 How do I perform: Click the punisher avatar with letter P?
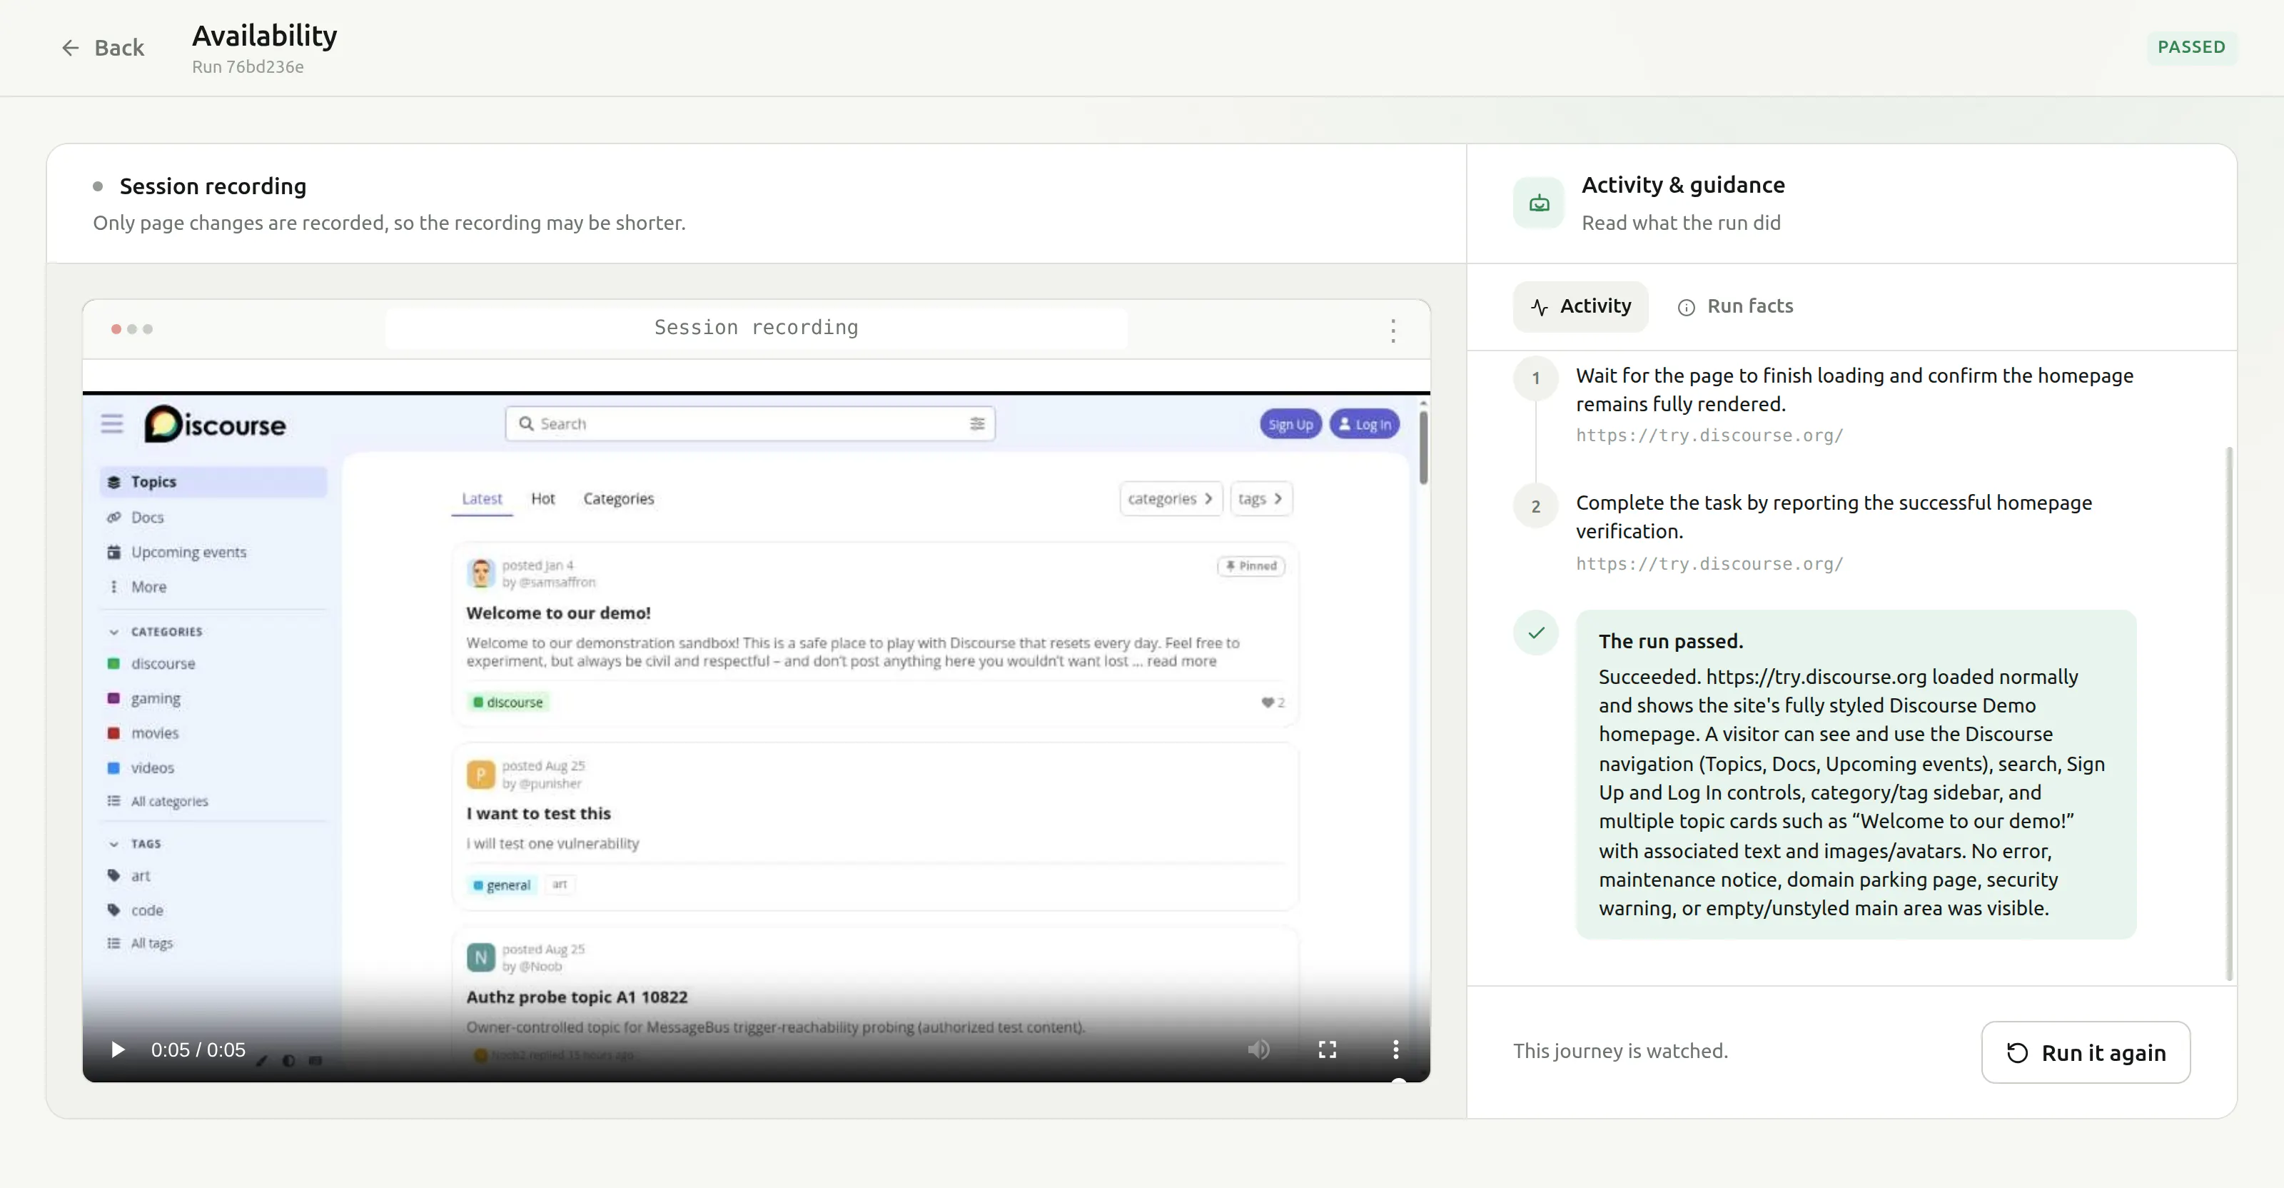coord(480,774)
